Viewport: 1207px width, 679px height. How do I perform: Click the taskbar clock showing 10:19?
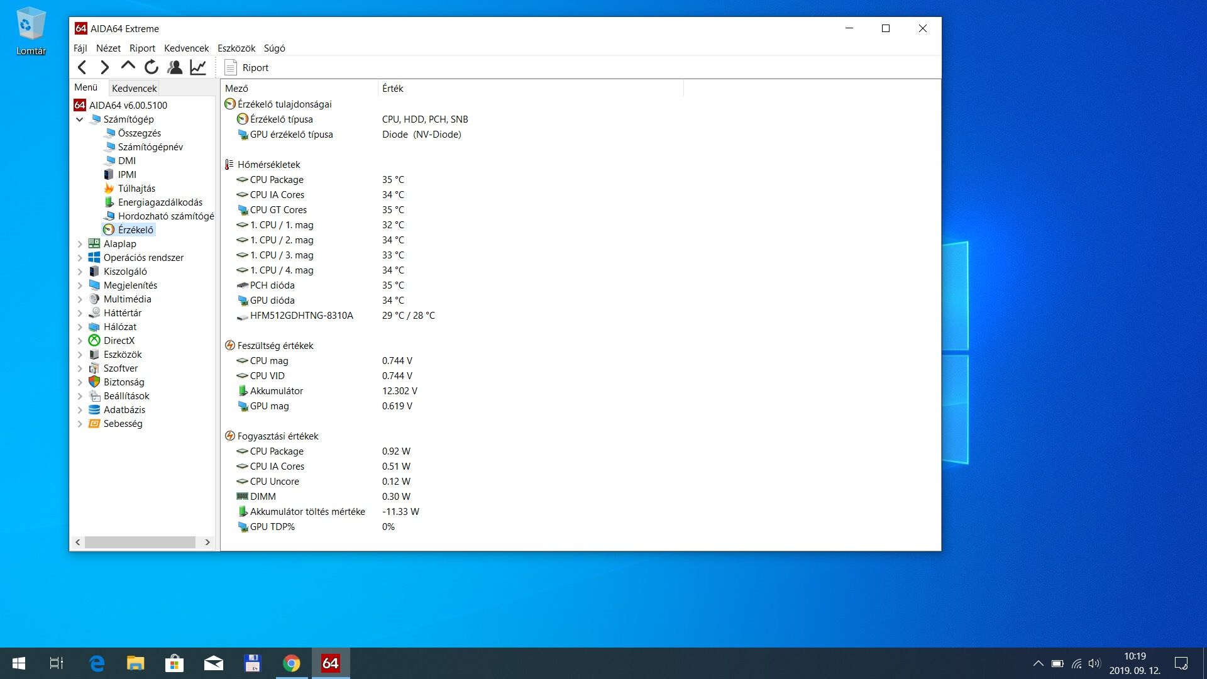pos(1135,663)
